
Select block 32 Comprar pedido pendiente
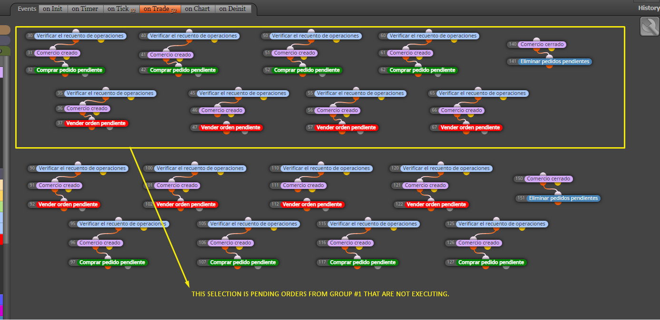point(65,70)
